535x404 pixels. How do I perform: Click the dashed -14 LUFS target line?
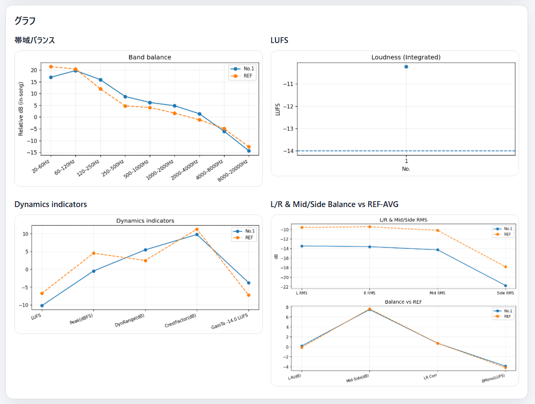pos(345,151)
